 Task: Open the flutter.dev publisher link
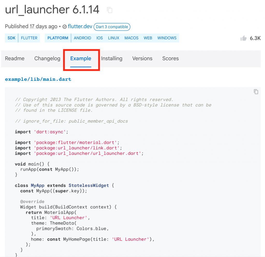(x=80, y=27)
